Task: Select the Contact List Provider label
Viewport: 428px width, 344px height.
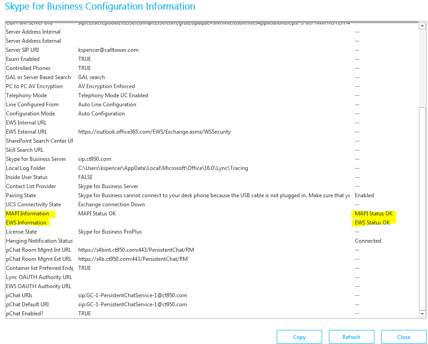Action: coord(31,186)
